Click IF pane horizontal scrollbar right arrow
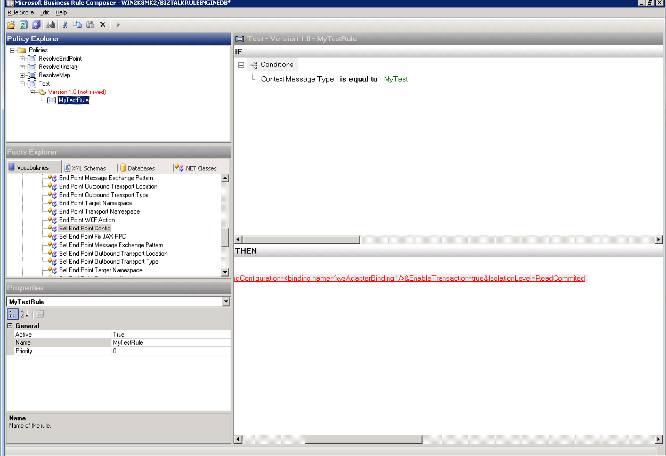 659,240
